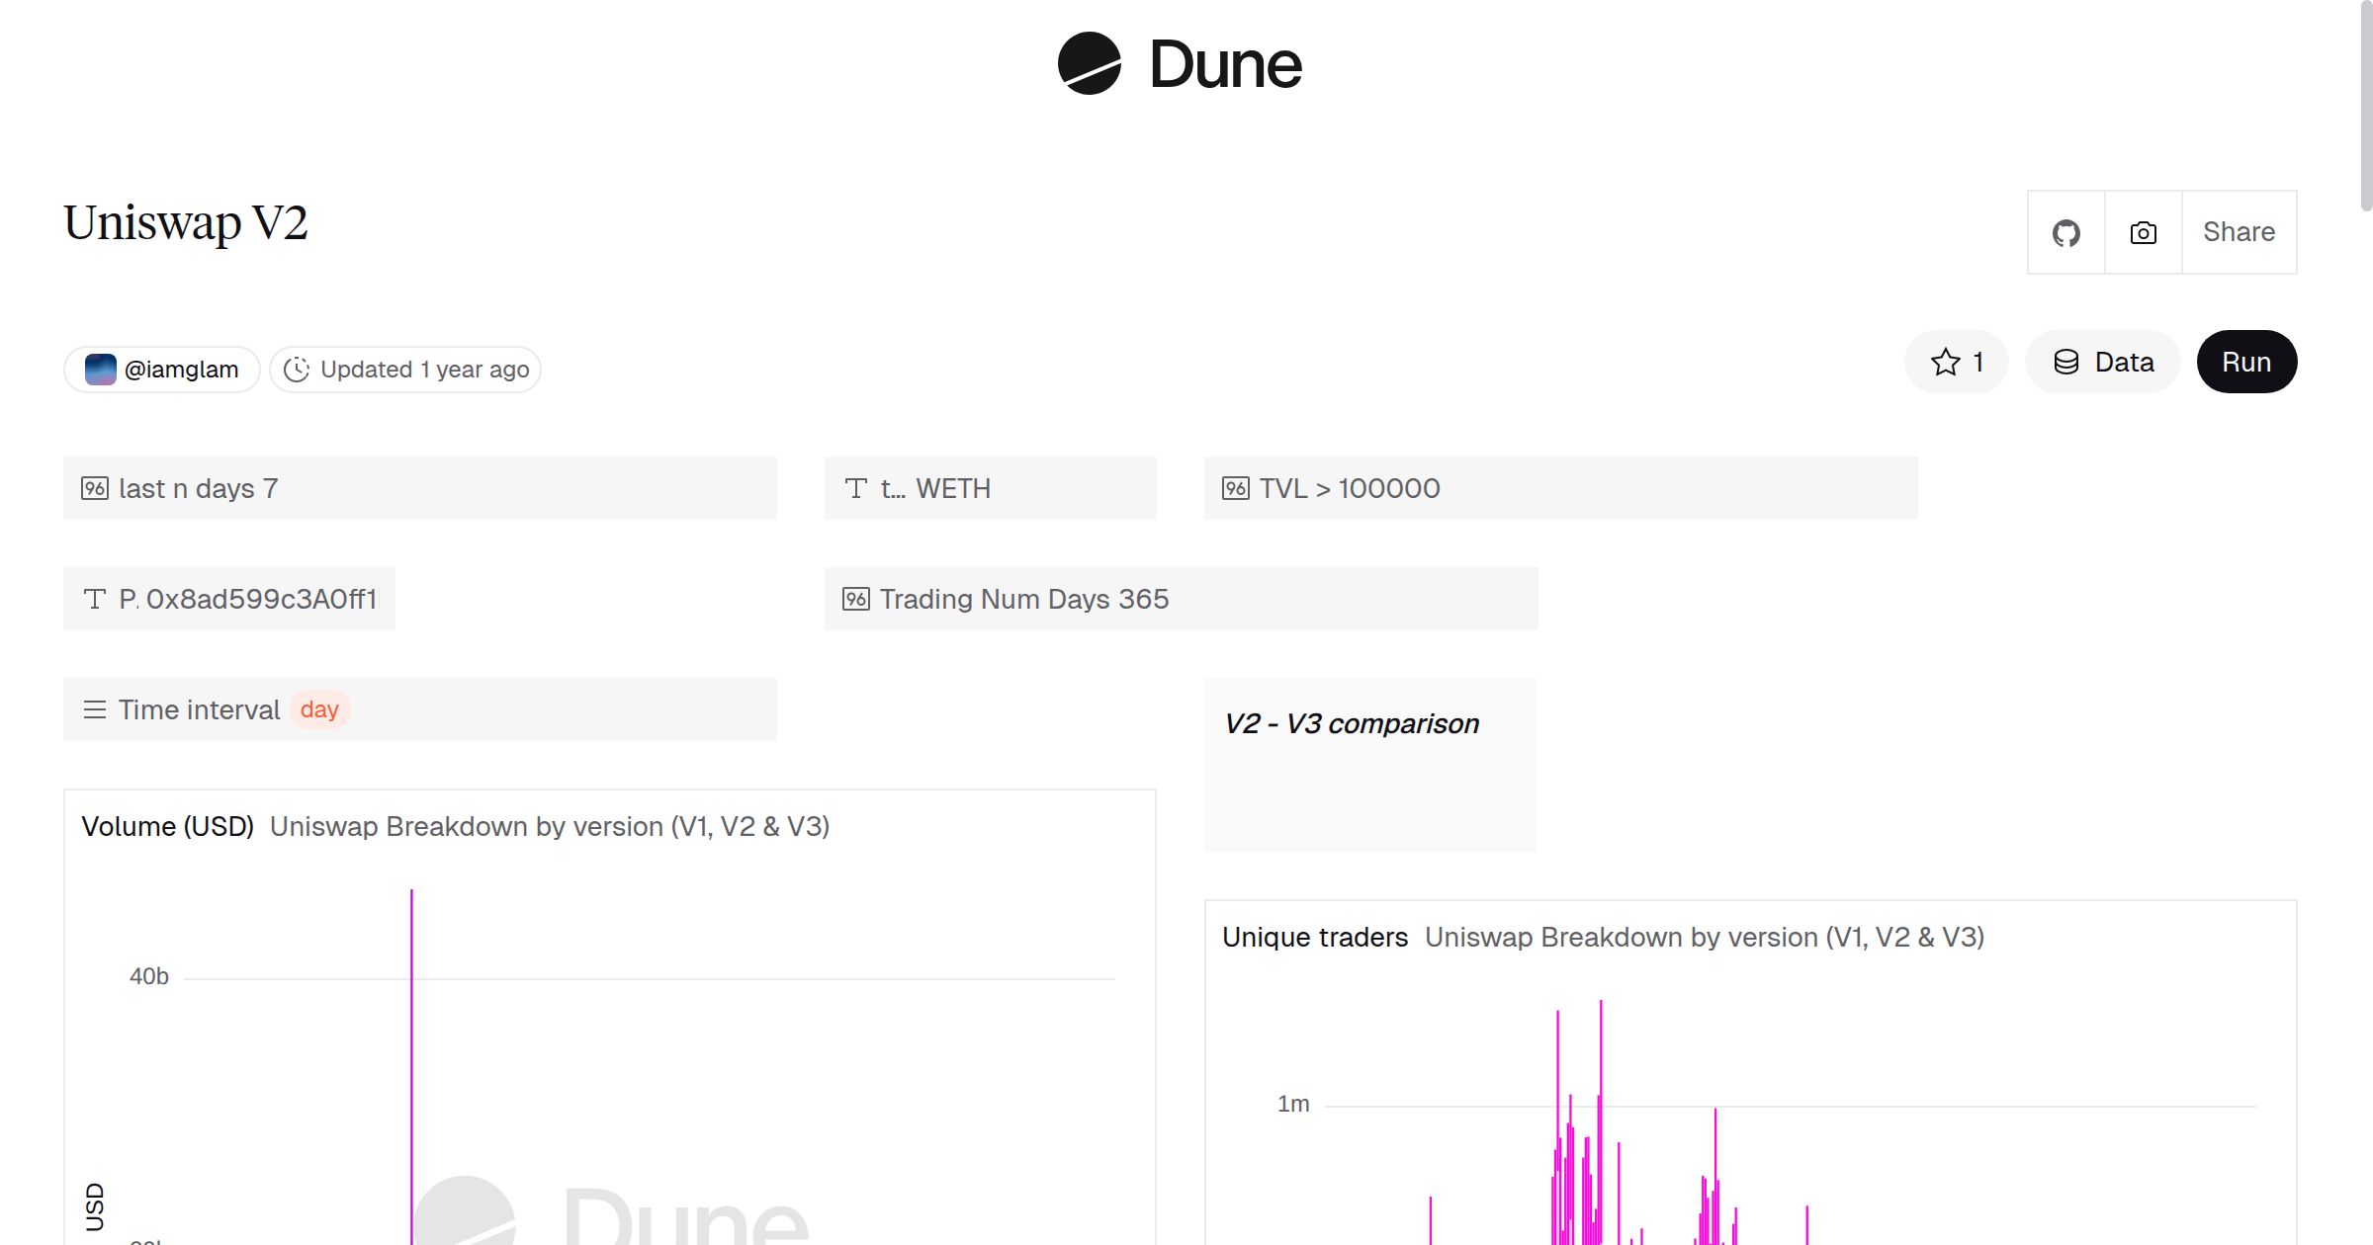Screen dimensions: 2373x1245
Task: Select the P. 0x8ad599c3A0ff1 parameter
Action: pos(228,598)
